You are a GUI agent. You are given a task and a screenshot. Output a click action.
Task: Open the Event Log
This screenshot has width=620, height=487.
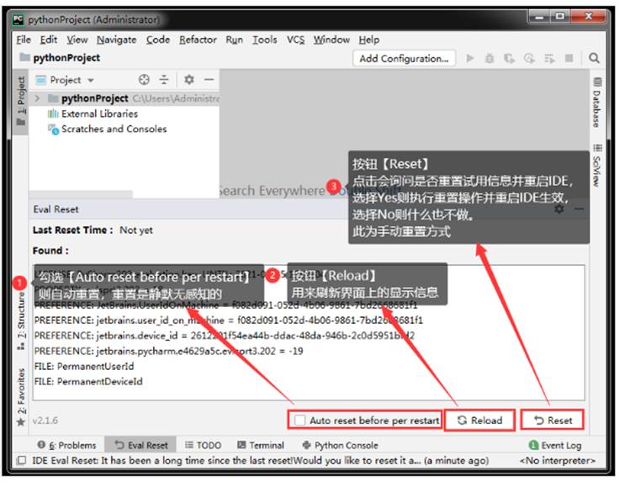[555, 445]
